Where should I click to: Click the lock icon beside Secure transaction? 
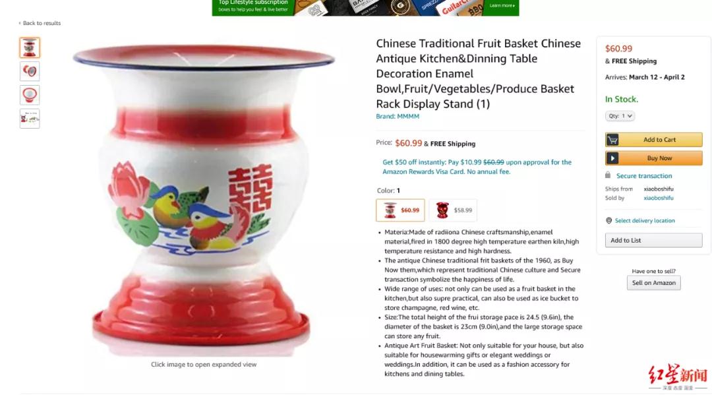[x=608, y=175]
